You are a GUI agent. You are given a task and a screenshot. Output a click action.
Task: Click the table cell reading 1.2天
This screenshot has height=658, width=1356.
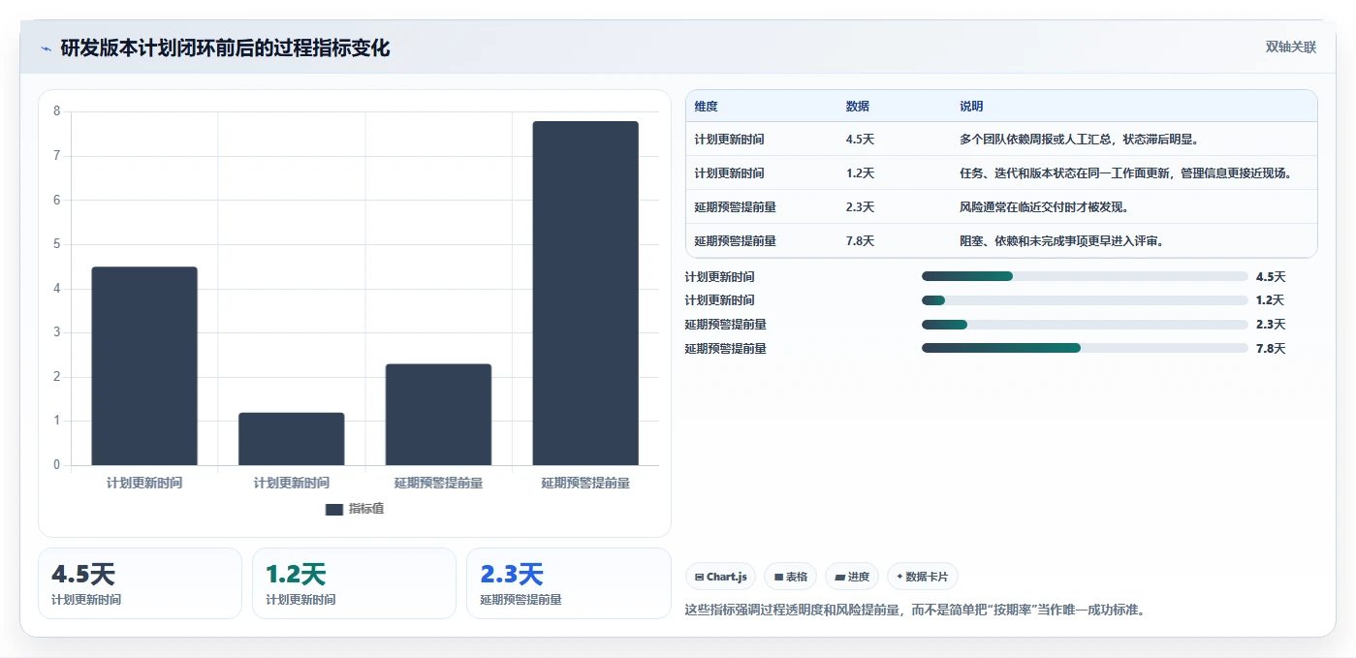[860, 173]
